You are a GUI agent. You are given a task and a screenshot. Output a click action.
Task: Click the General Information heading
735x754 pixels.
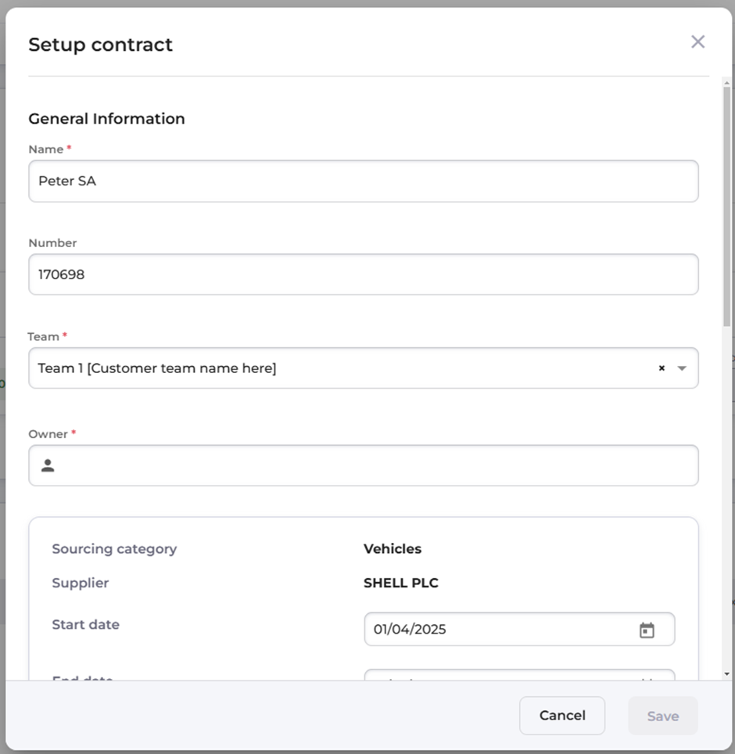[x=107, y=119]
